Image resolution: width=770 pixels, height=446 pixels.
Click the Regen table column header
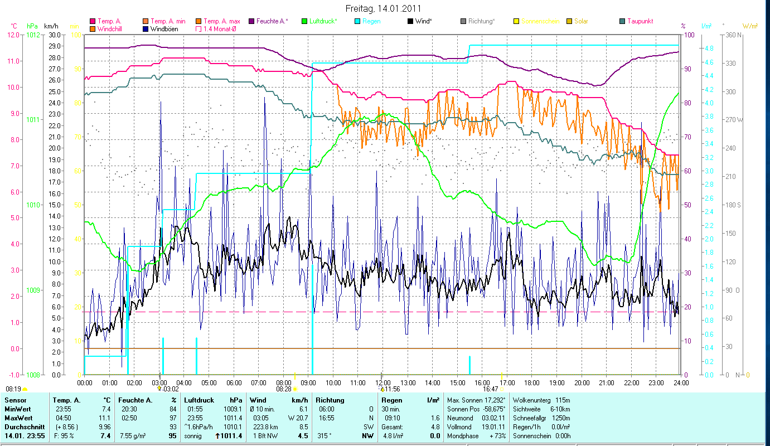(391, 400)
